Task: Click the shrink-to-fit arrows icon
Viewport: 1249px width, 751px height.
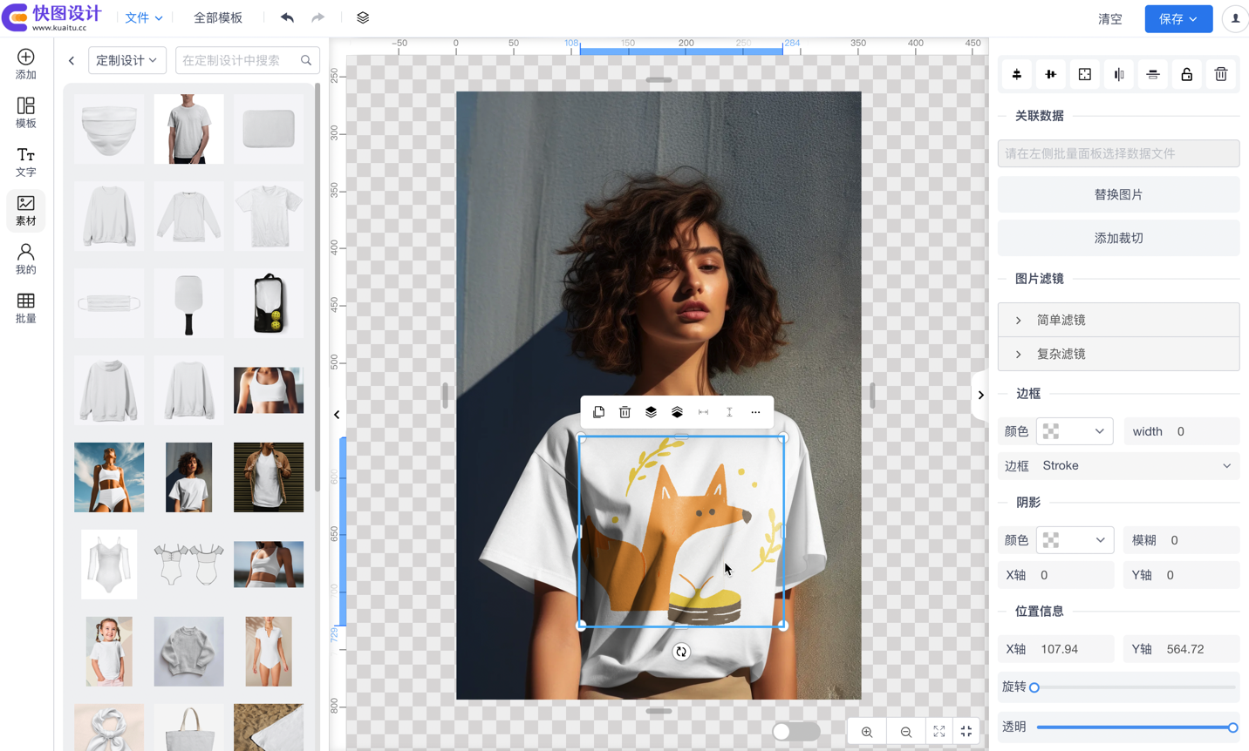Action: click(966, 732)
